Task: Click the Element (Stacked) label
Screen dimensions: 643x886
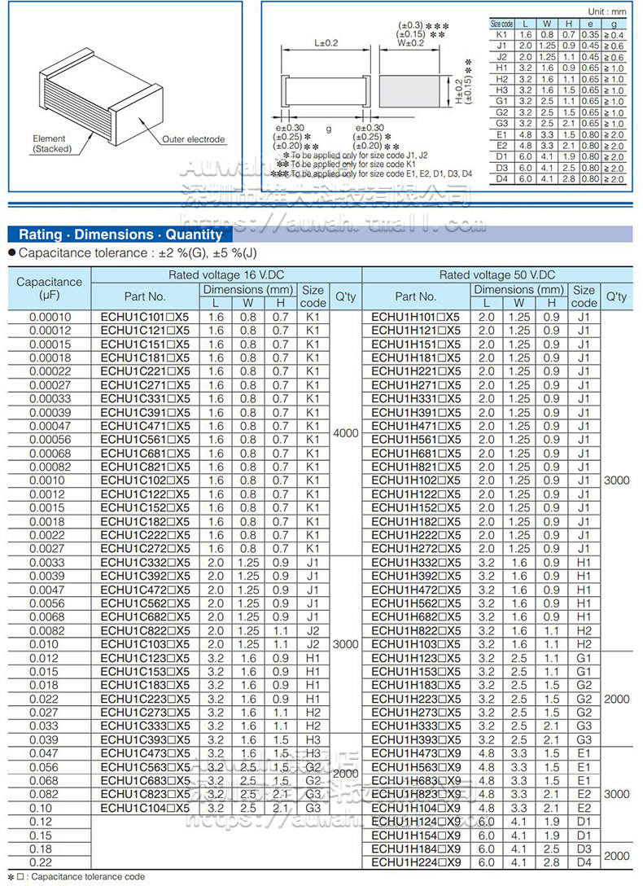Action: (x=51, y=143)
